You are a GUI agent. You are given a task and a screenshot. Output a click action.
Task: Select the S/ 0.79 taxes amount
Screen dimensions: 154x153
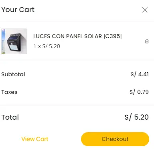point(139,92)
